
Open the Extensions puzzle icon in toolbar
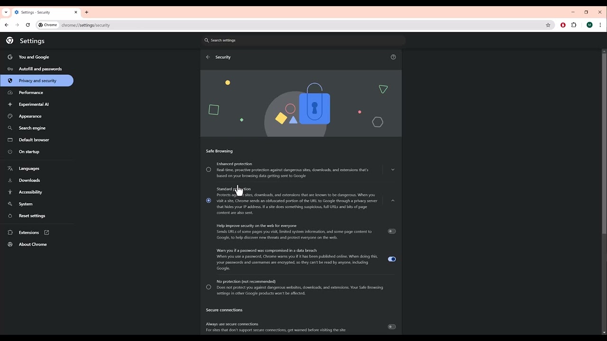coord(574,25)
